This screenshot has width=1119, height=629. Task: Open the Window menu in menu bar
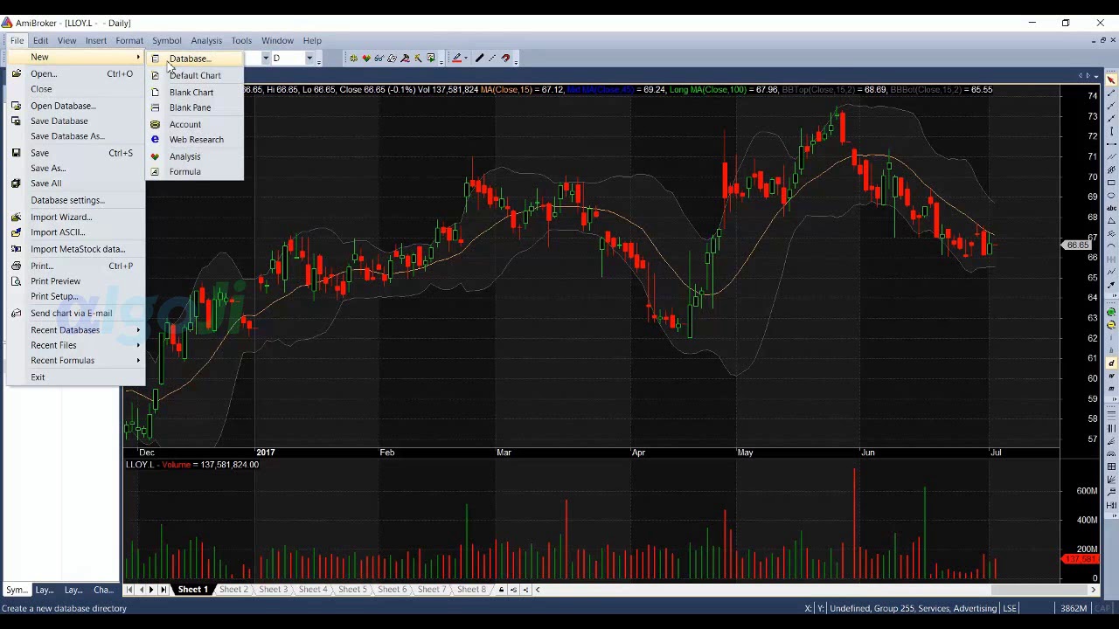click(x=277, y=40)
